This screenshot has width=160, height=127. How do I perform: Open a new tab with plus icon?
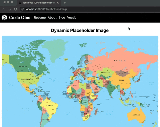tap(65, 3)
